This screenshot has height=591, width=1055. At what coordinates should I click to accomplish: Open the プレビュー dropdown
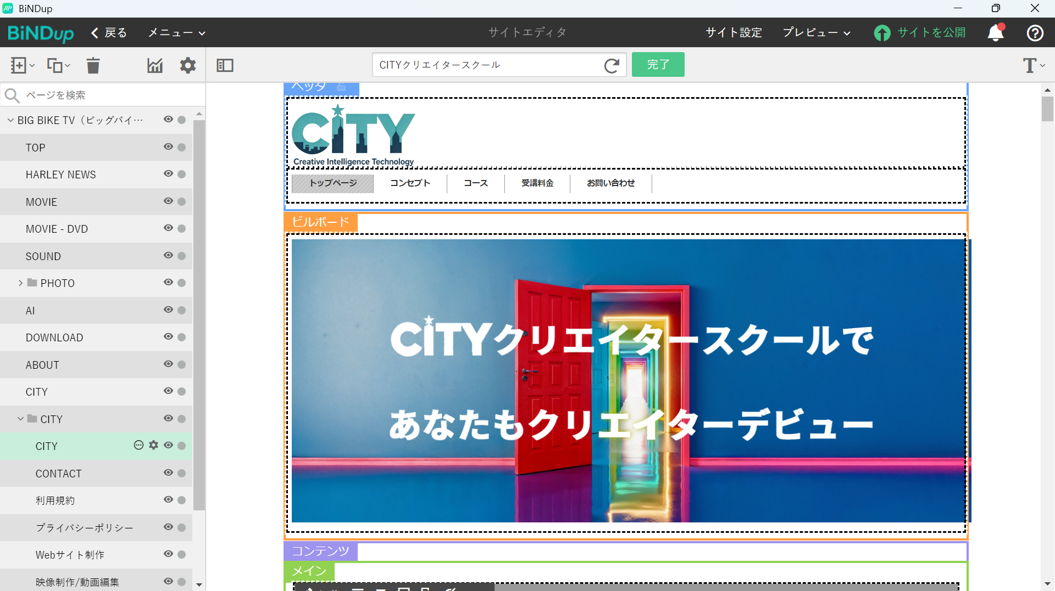815,33
